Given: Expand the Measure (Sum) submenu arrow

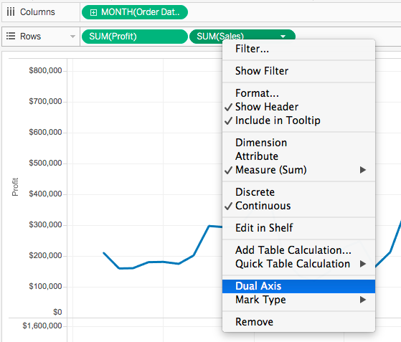Looking at the screenshot, I should click(x=363, y=170).
